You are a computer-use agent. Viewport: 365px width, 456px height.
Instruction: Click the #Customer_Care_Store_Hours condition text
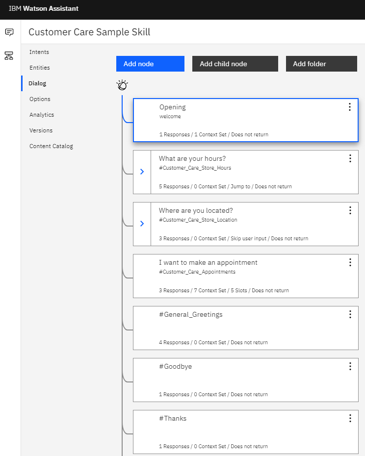point(195,168)
